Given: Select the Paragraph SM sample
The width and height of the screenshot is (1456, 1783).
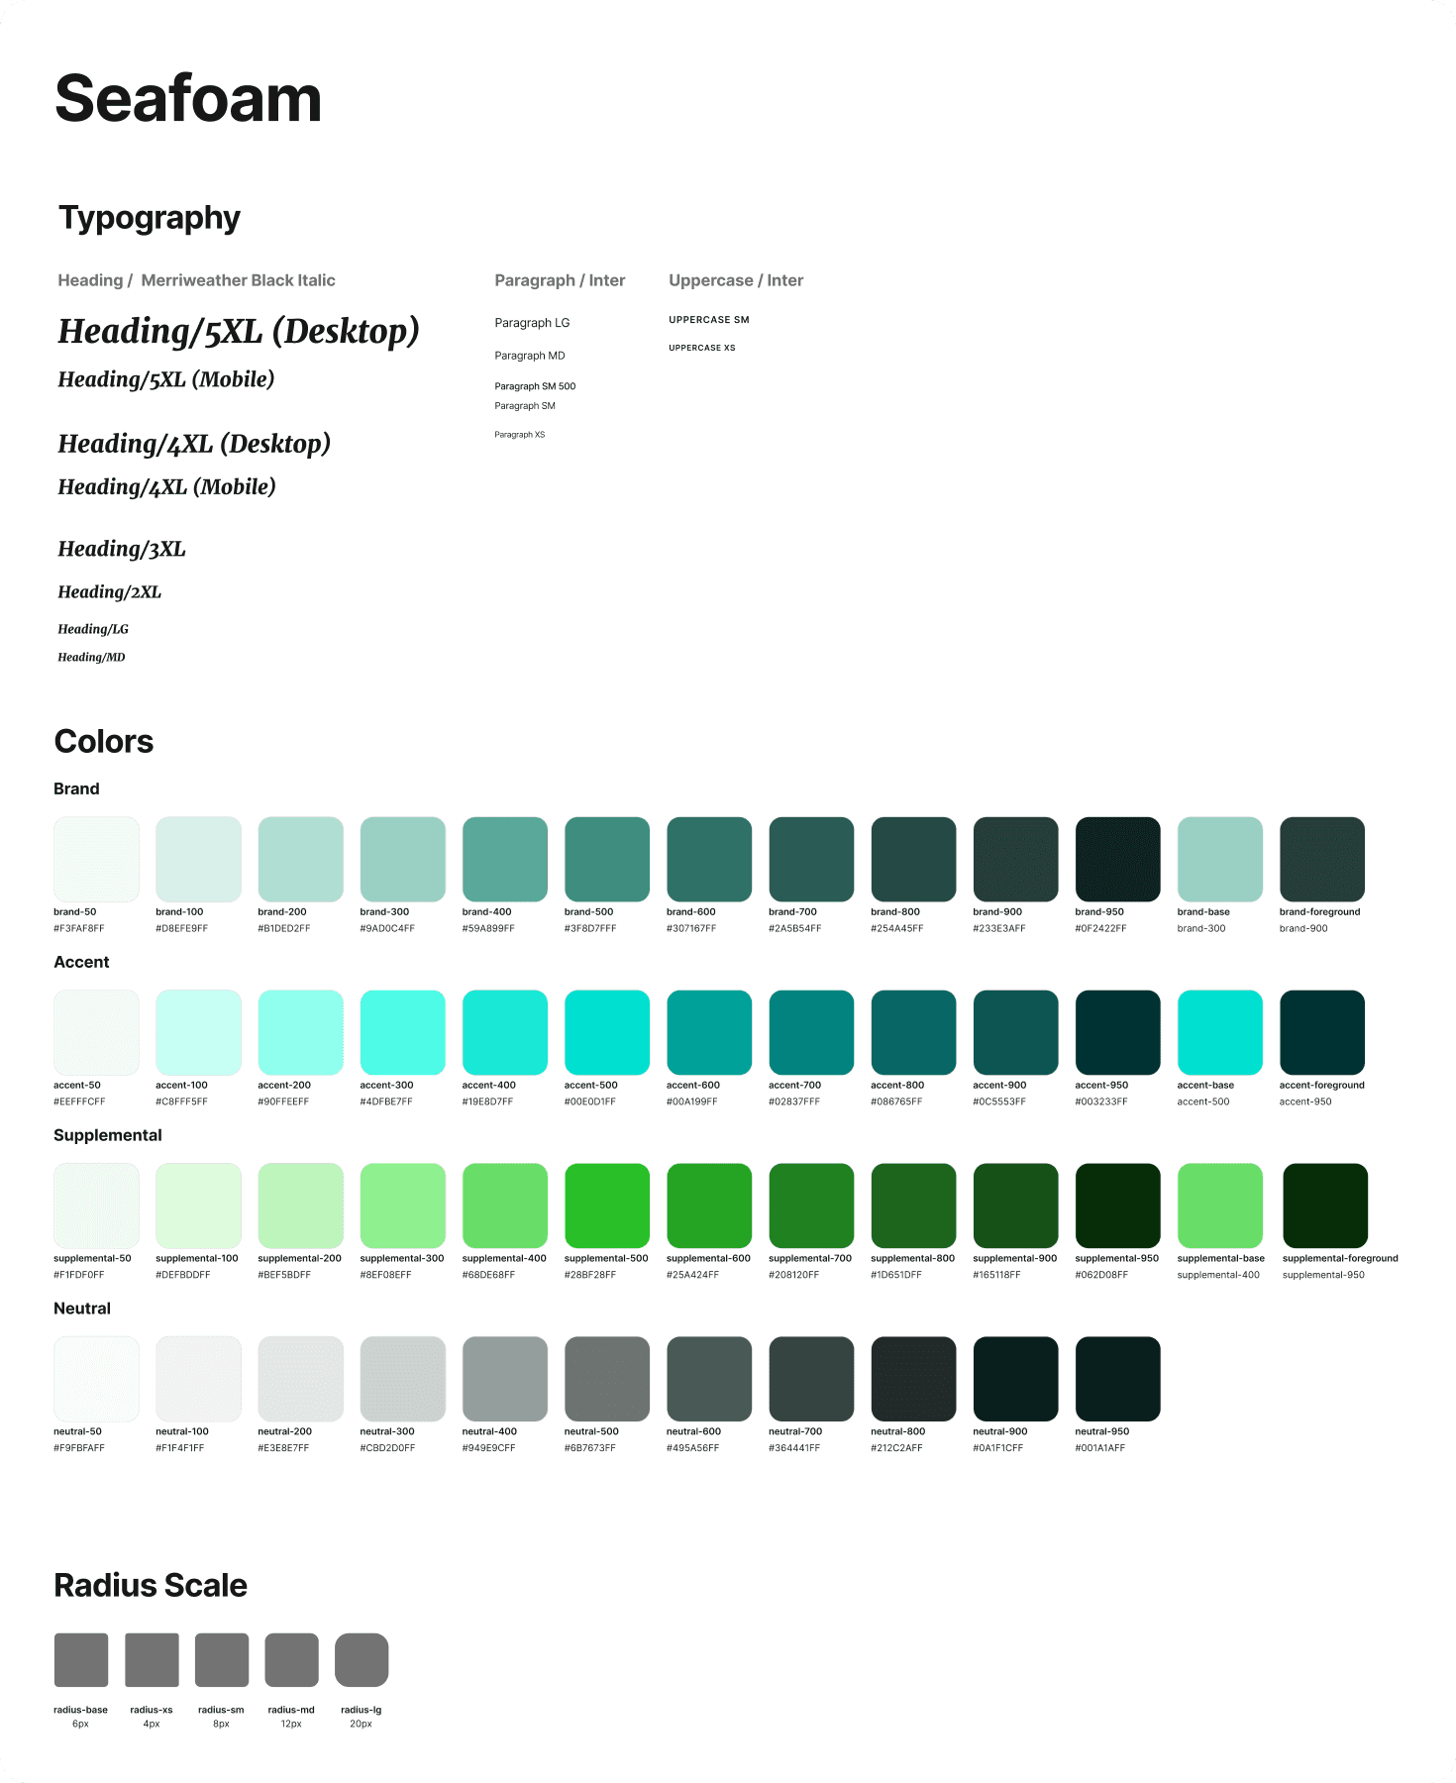Looking at the screenshot, I should (525, 406).
